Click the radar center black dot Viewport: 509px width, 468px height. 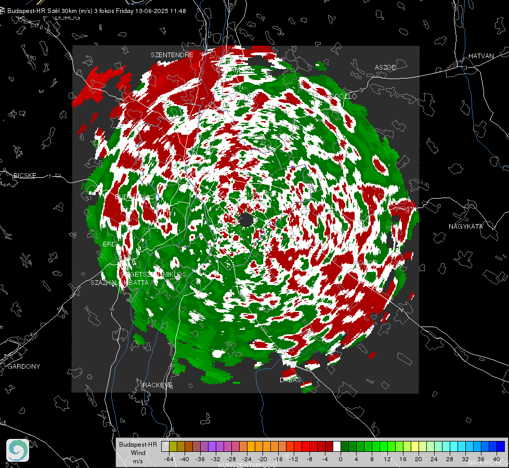click(246, 220)
